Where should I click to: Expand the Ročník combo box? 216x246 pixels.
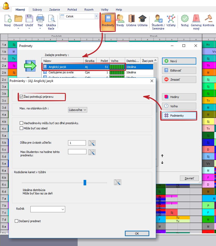pyautogui.click(x=48, y=209)
